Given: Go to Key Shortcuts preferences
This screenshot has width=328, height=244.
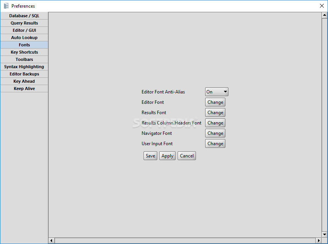Looking at the screenshot, I should (24, 52).
